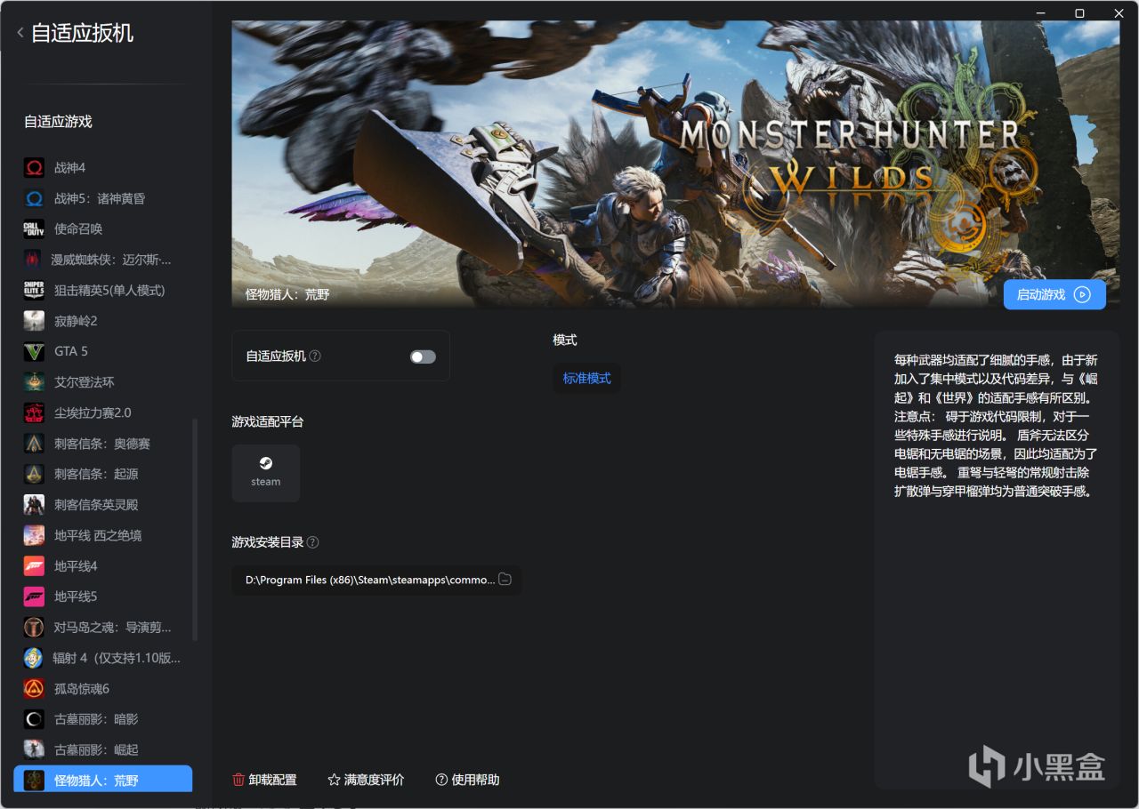
Task: Click the steam platform tile
Action: pos(266,473)
